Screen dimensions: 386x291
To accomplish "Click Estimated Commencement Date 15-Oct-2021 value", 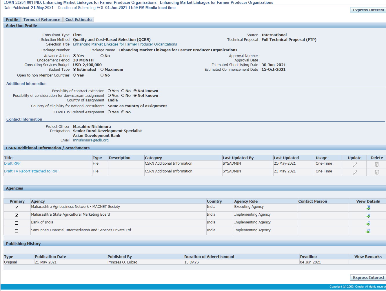I will [x=274, y=70].
